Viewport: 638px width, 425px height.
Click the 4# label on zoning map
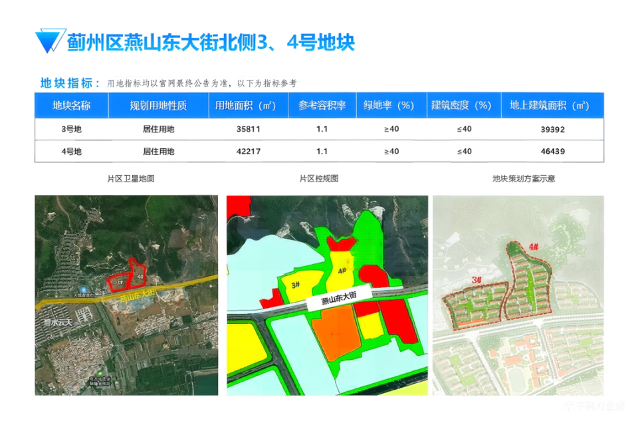click(x=342, y=270)
